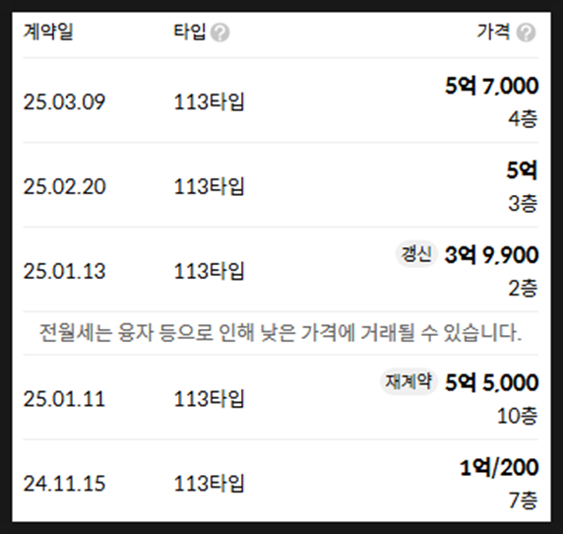563x534 pixels.
Task: Click the 가격 column header label
Action: [493, 32]
